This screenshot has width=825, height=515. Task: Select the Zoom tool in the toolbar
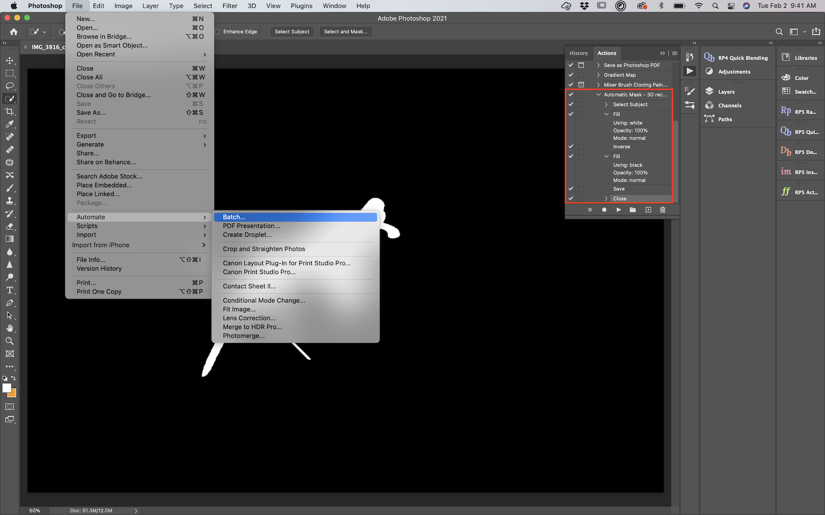[9, 341]
